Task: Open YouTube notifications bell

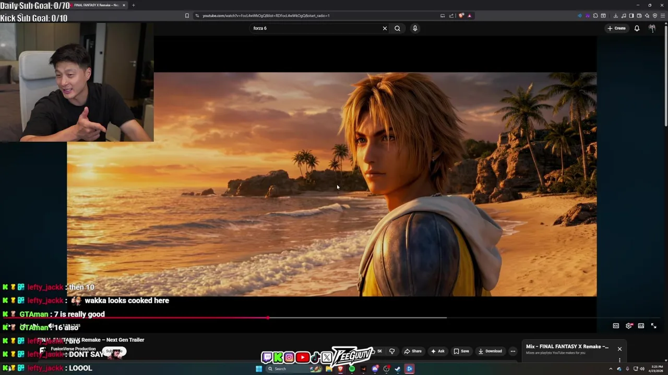Action: (637, 28)
